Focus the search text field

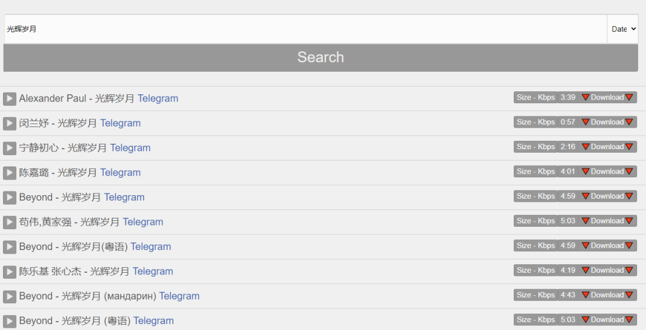tap(305, 29)
